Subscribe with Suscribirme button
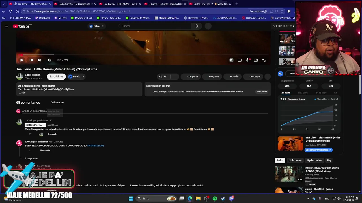The height and width of the screenshot is (203, 362). coord(56,76)
